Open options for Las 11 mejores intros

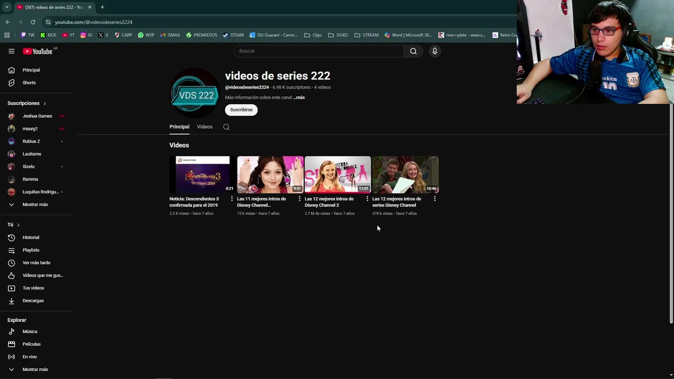tap(300, 199)
